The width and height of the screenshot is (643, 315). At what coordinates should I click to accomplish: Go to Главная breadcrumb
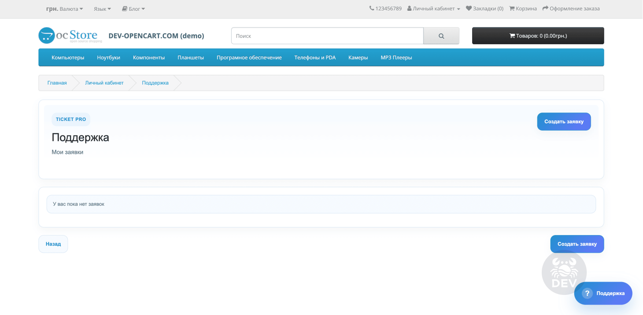click(57, 83)
